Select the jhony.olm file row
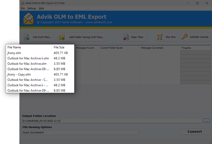 tap(40, 53)
